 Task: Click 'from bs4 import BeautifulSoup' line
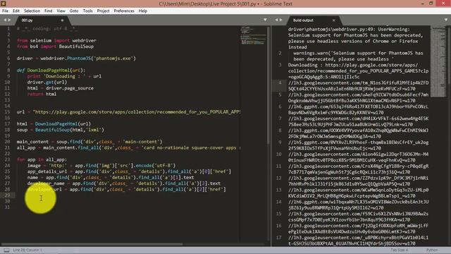point(55,47)
